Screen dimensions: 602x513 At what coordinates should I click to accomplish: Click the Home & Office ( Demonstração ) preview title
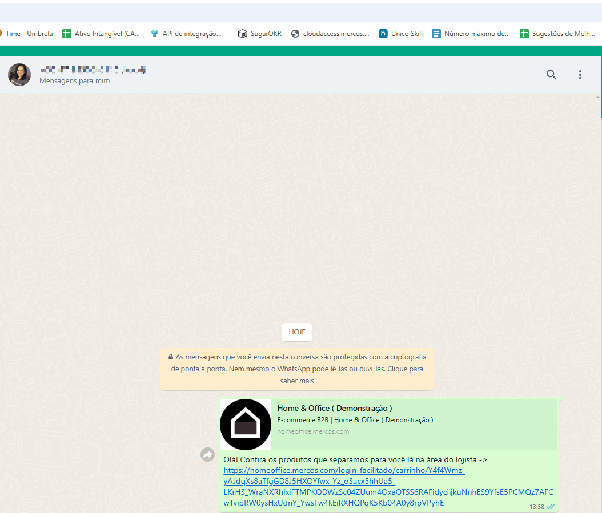pos(335,408)
